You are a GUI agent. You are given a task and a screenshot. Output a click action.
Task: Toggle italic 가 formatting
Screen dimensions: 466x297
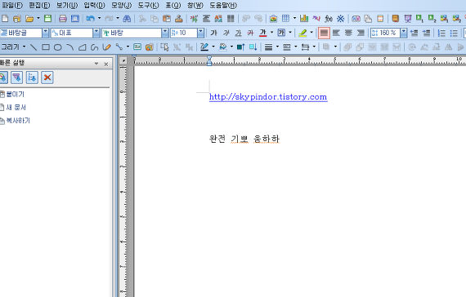pos(226,33)
